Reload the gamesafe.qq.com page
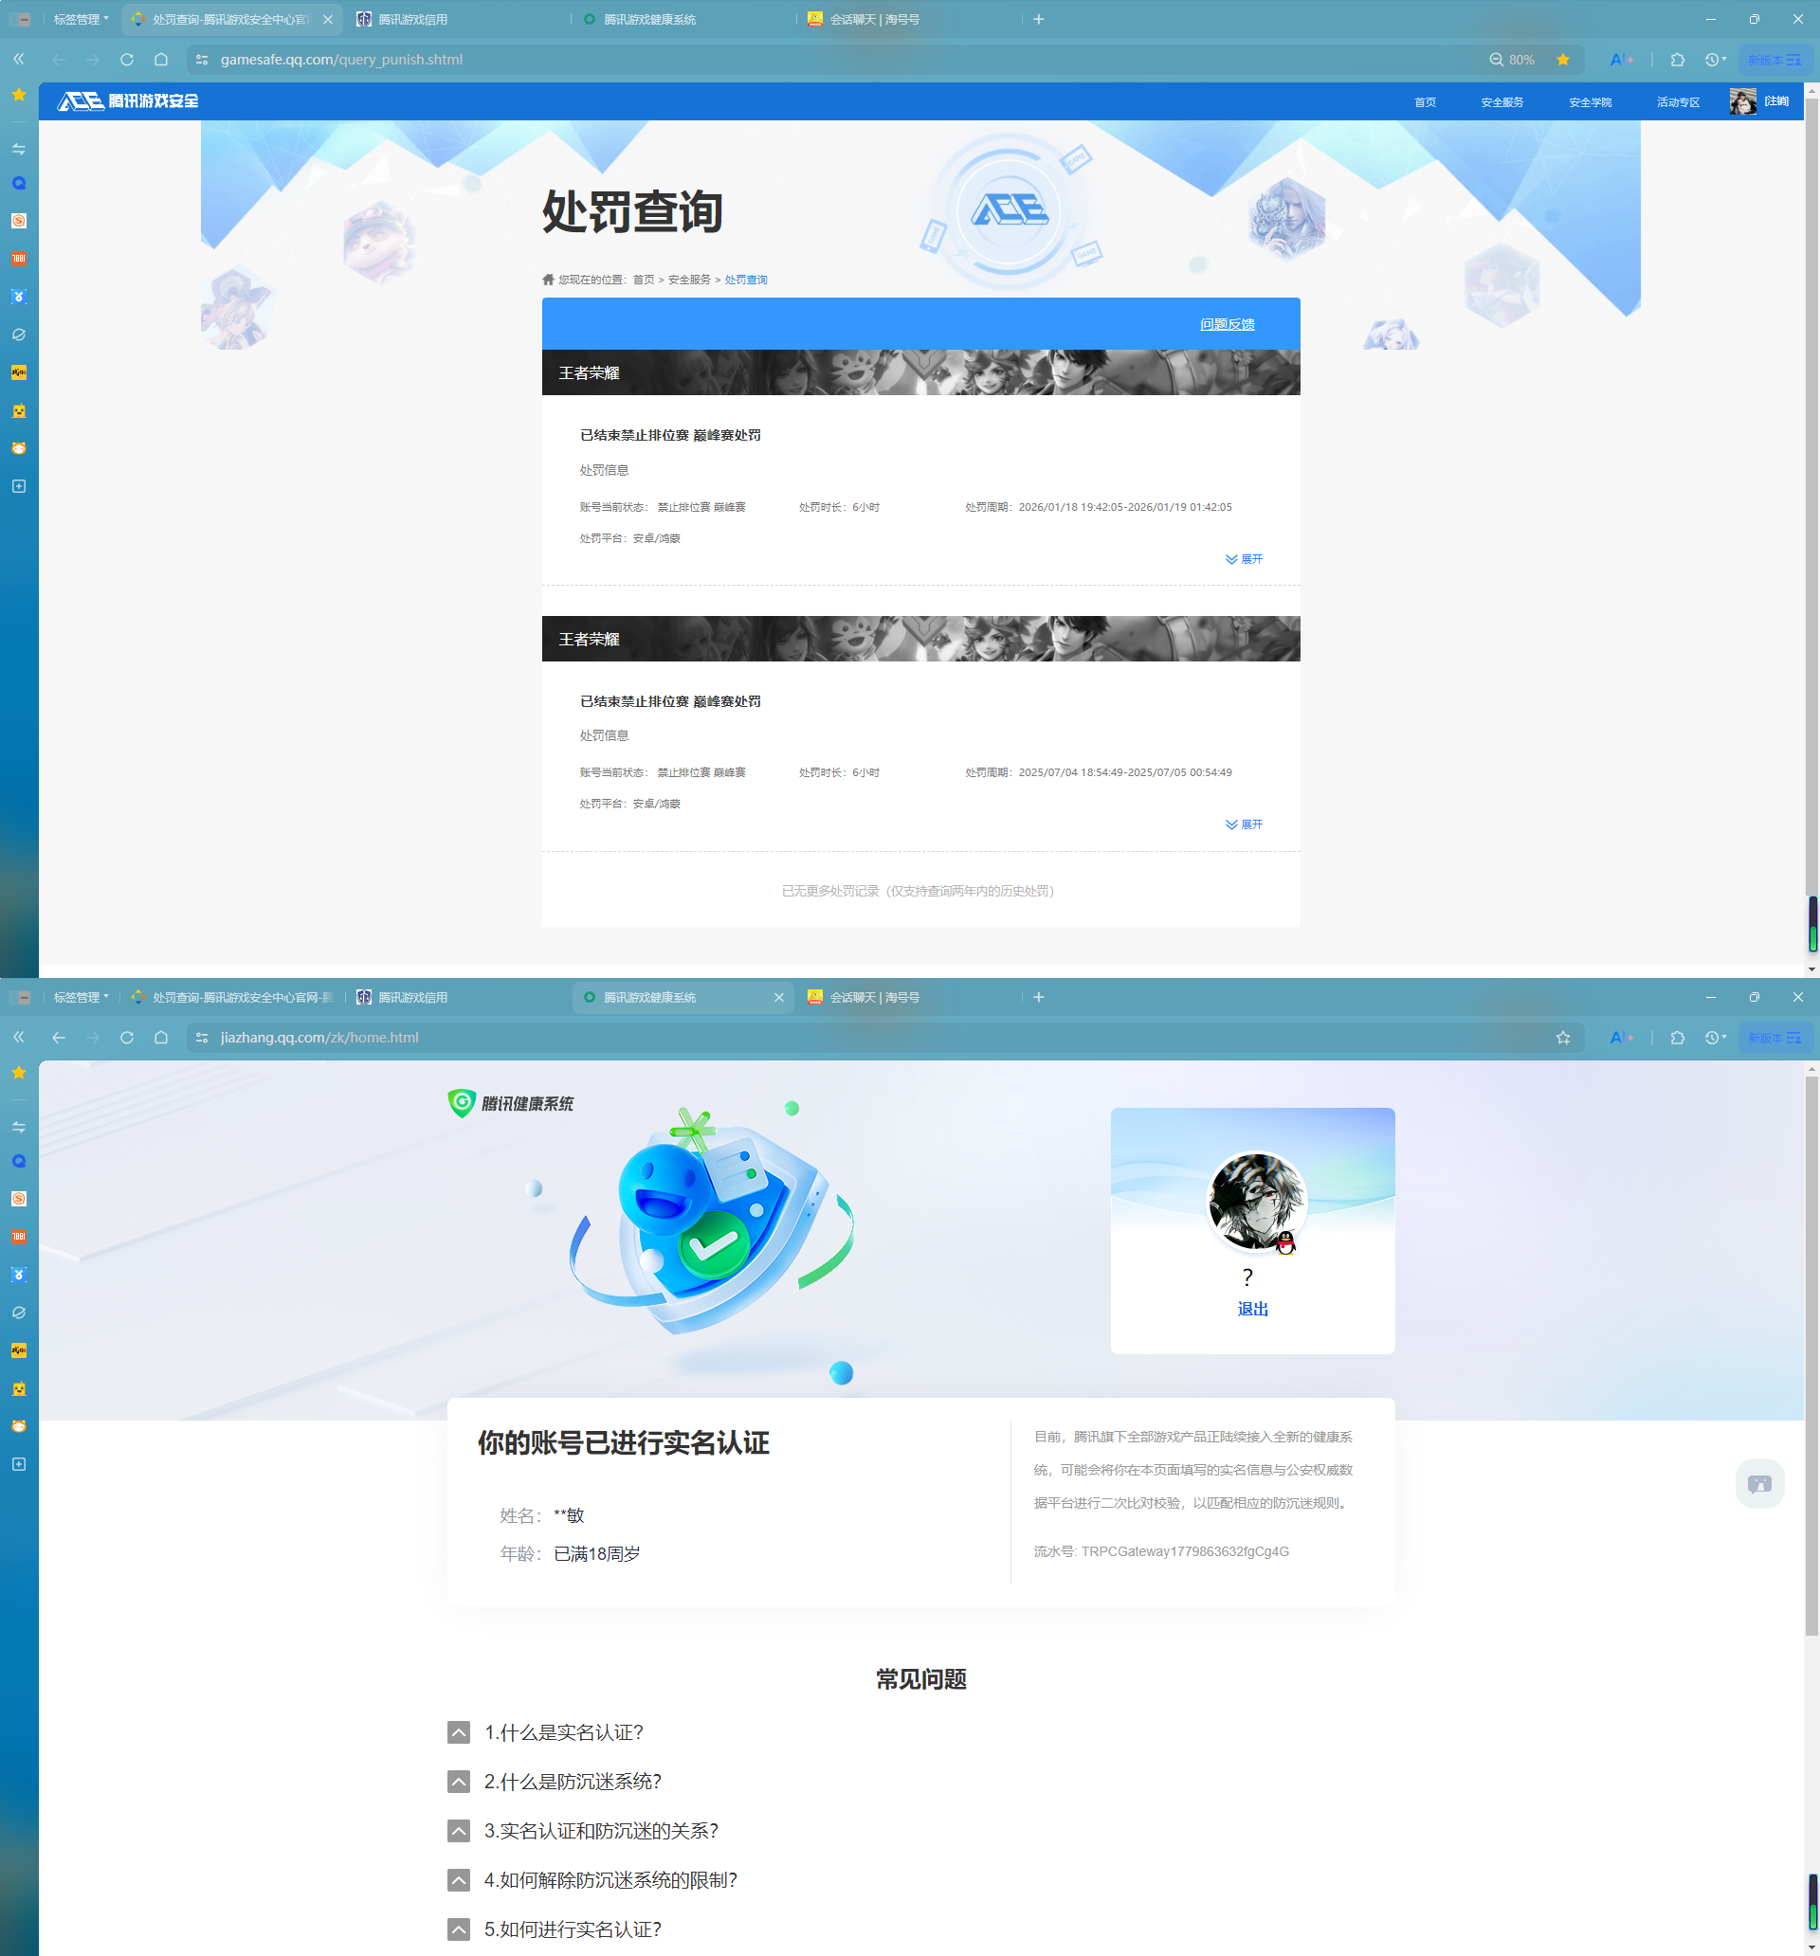Viewport: 1820px width, 1956px height. [127, 60]
